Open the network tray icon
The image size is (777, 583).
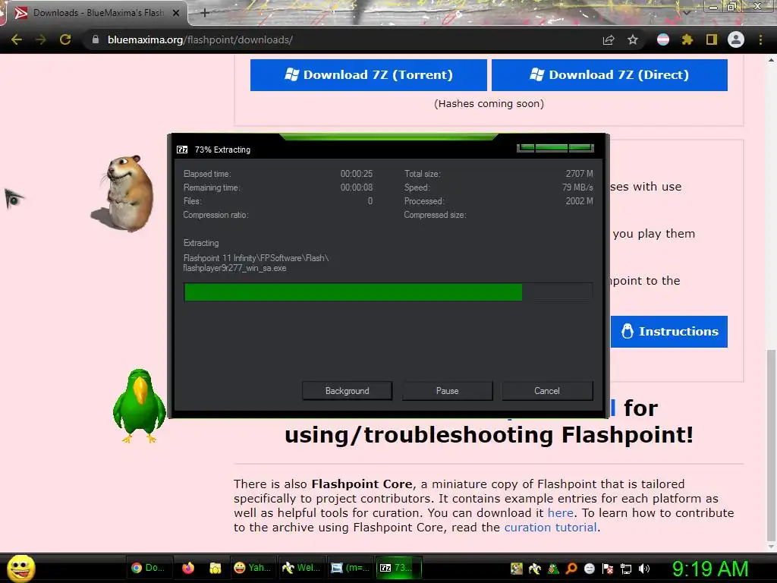tap(626, 568)
